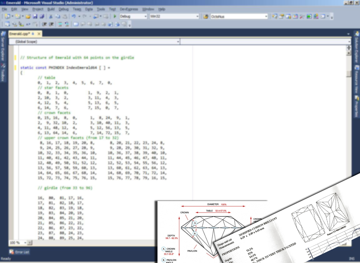Screen dimensions: 360x263
Task: Click the editor vertical scrollbar thumb
Action: (349, 74)
